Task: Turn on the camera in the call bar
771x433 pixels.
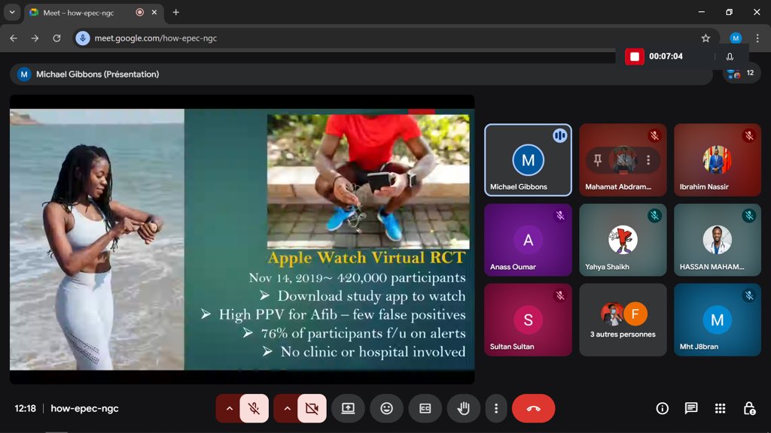Action: [x=312, y=408]
